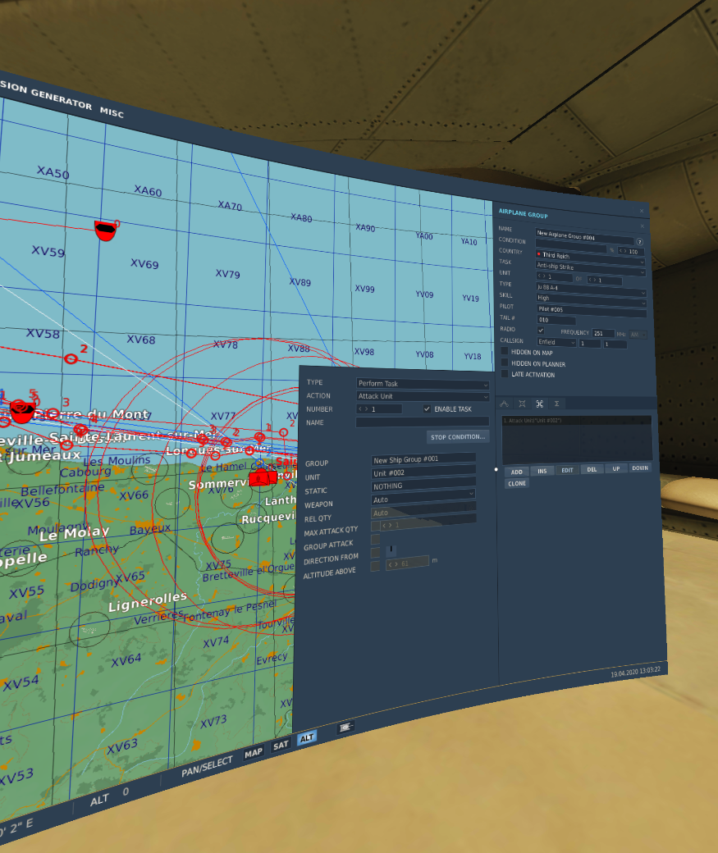Click waypoint 2 marker near XV58
Screen dimensions: 718x853
[x=71, y=358]
